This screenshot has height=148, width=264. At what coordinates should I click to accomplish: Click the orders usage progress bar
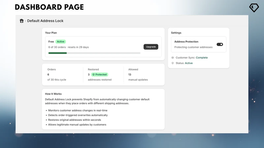point(94,53)
